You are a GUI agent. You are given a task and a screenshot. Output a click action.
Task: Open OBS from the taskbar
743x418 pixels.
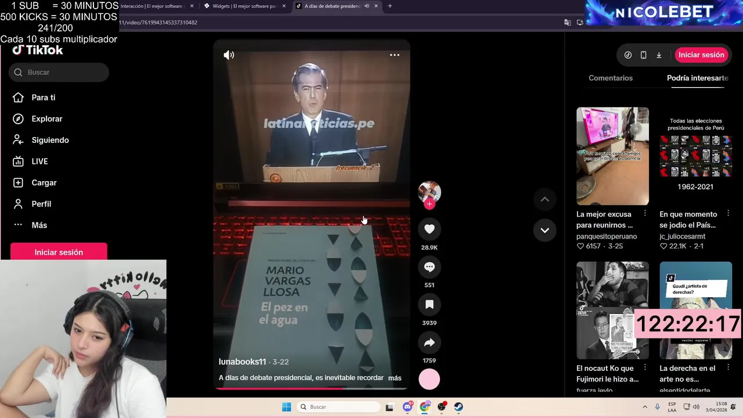(442, 407)
